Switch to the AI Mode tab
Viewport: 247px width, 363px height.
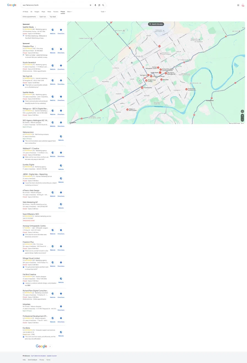pyautogui.click(x=25, y=12)
